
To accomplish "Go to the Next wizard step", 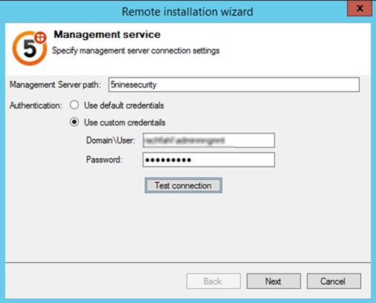I will pyautogui.click(x=273, y=281).
